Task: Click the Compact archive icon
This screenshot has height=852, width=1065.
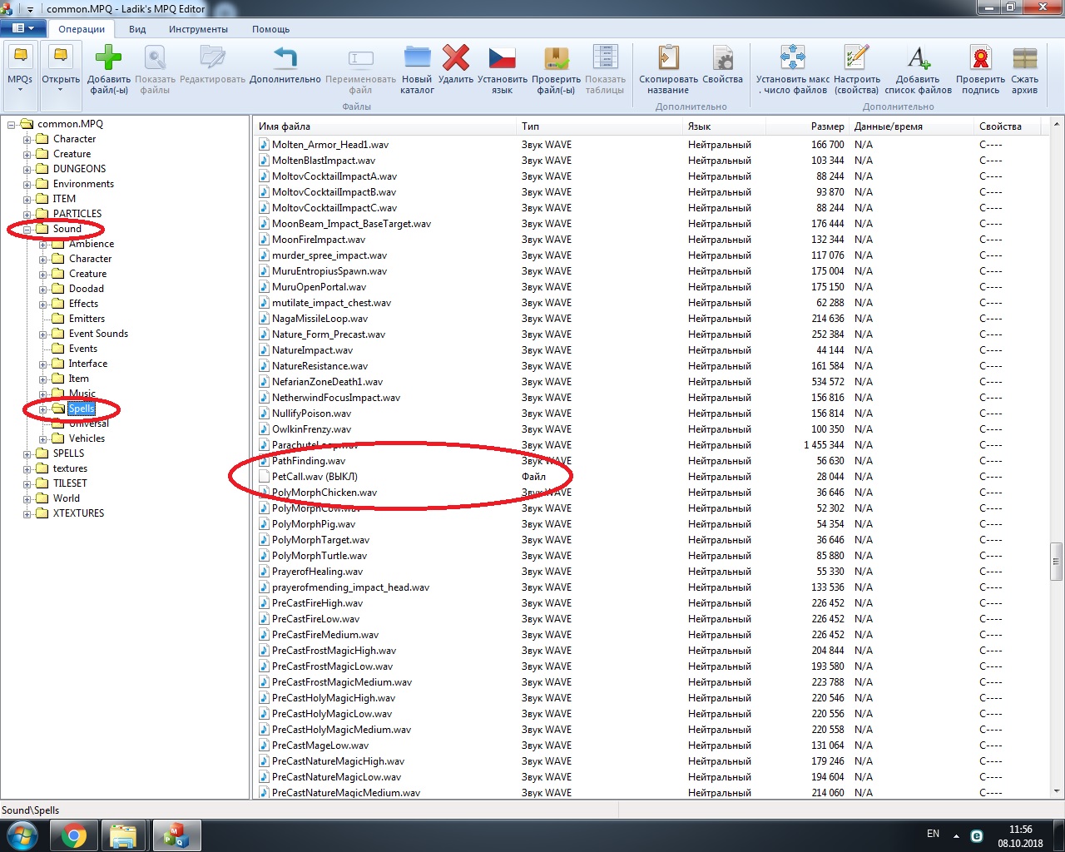Action: pos(1024,58)
